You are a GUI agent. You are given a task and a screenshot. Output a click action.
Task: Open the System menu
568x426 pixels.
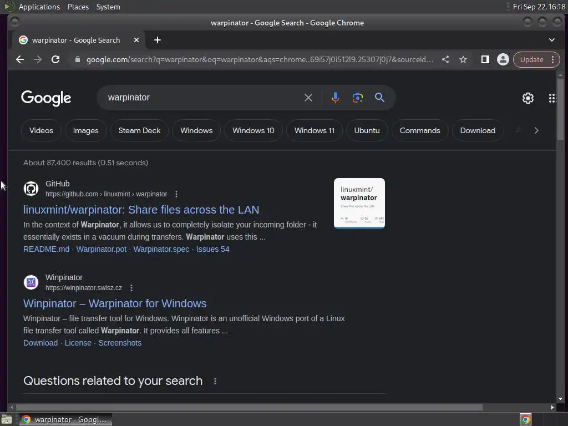coord(108,7)
